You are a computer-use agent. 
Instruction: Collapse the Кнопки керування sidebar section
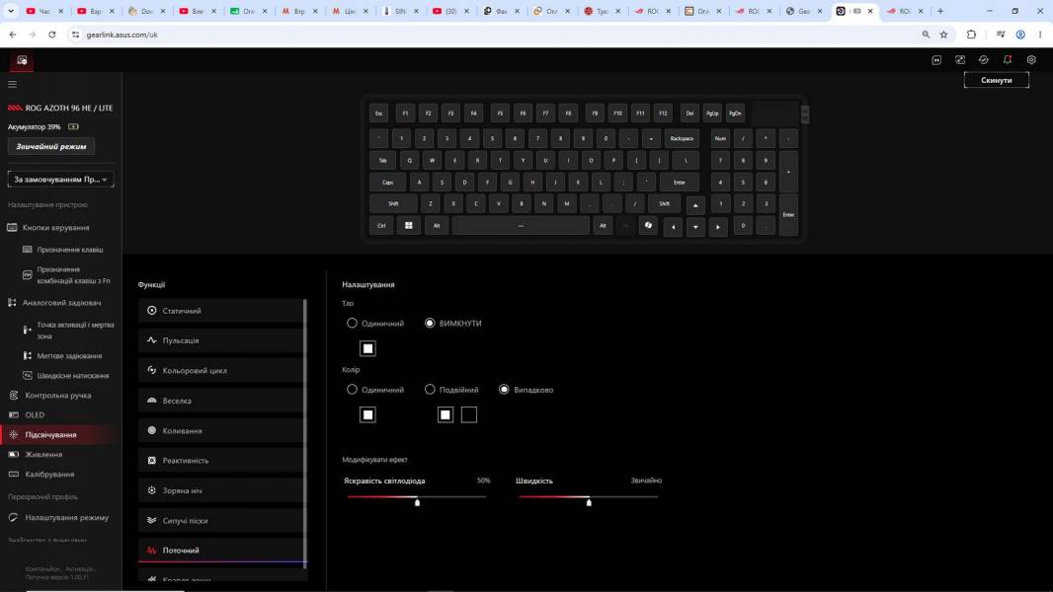click(55, 227)
